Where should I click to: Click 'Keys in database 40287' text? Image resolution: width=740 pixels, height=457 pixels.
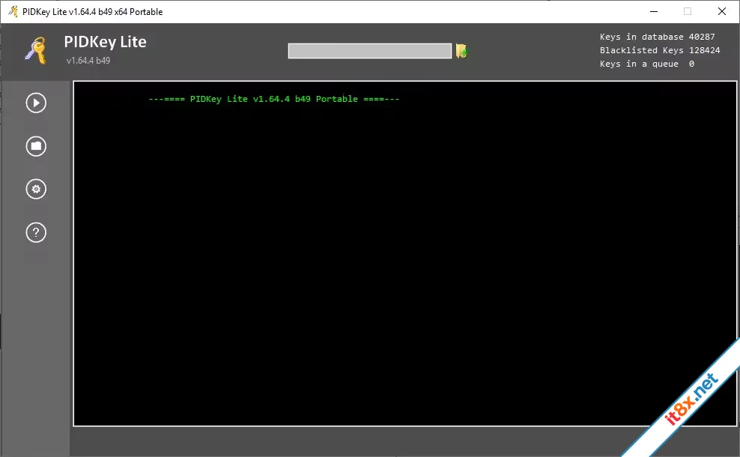657,37
